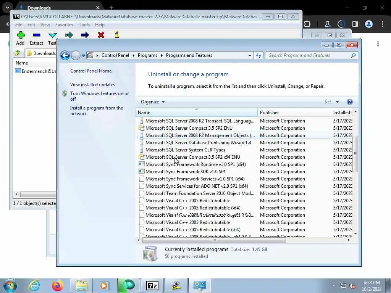Open Turn Windows features on or off
Screen dimensions: 391x293
click(x=99, y=96)
